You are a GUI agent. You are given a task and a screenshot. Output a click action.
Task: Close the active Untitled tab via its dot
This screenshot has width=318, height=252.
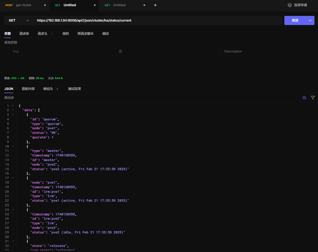click(95, 5)
